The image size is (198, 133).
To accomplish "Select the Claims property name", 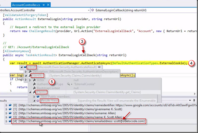I will coord(42,92).
